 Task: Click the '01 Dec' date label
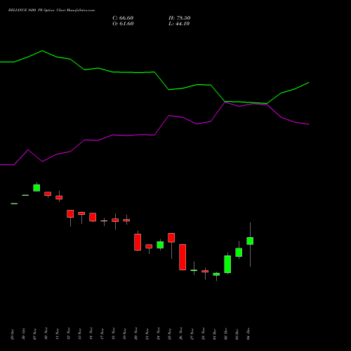[x=215, y=334]
